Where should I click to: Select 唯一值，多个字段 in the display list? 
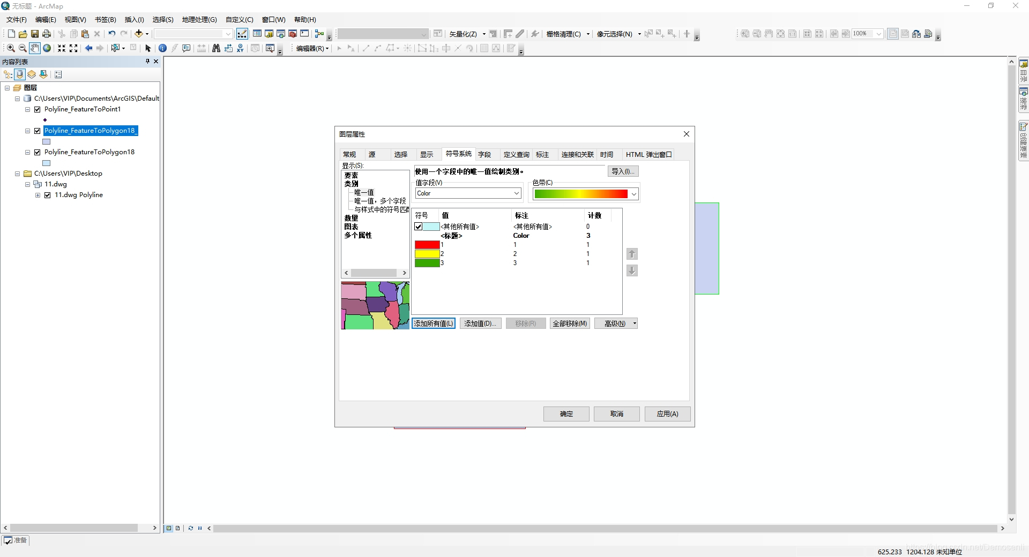[380, 201]
